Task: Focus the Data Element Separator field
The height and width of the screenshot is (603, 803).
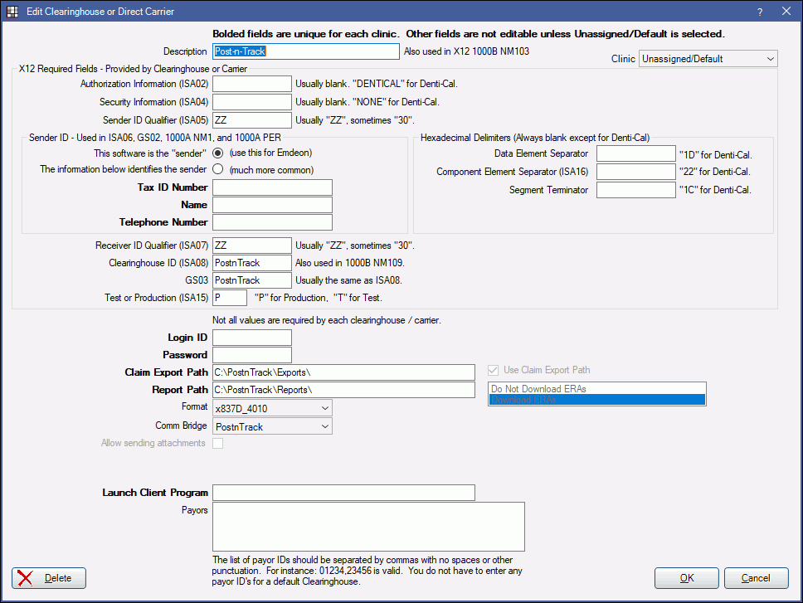Action: (636, 153)
